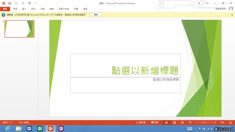Viewport: 235px width, 132px height.
Task: Redo the last action
Action: tap(23, 3)
